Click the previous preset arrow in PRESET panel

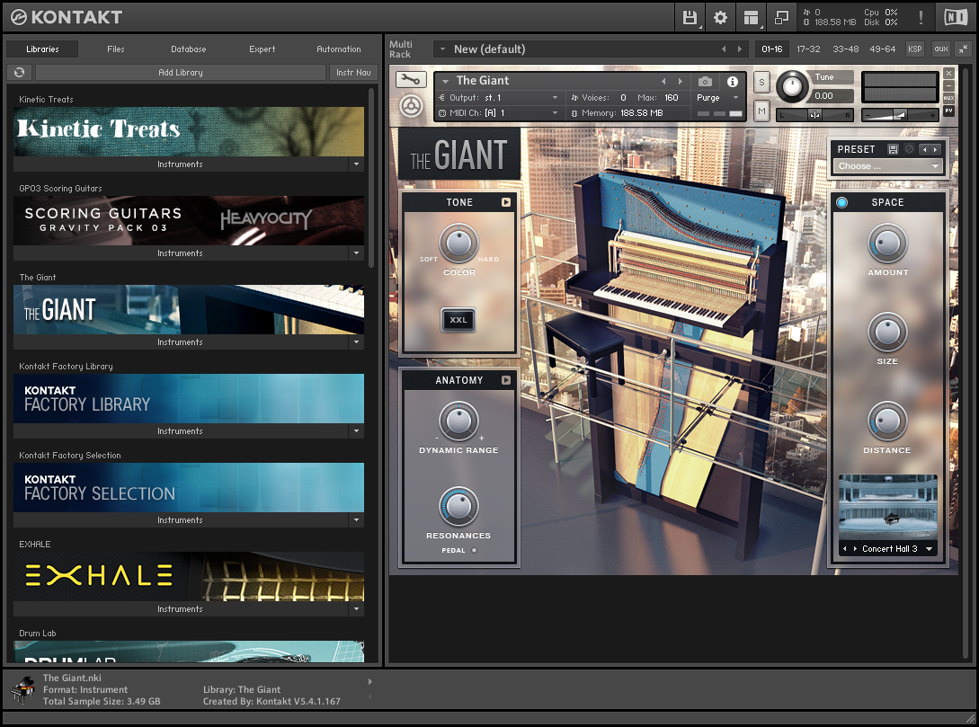pos(925,149)
